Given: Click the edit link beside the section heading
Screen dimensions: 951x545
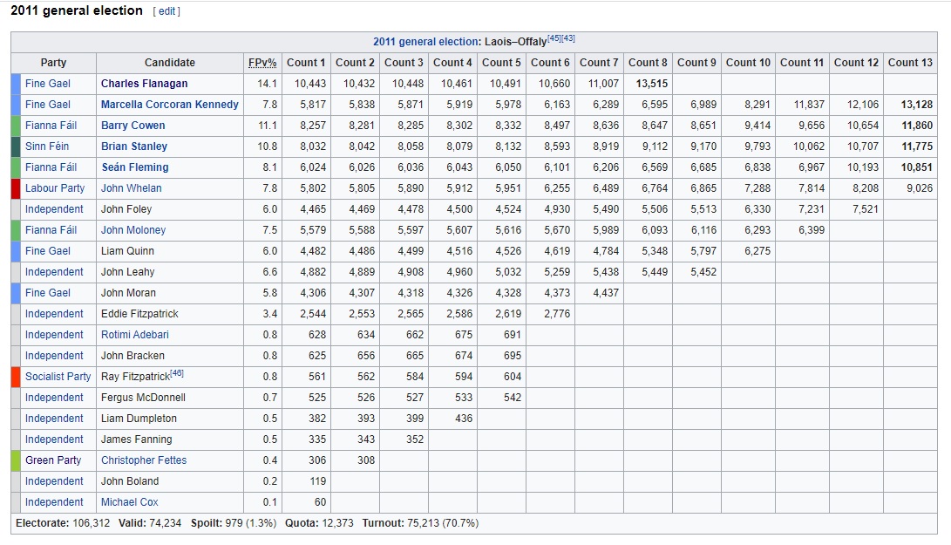Looking at the screenshot, I should (166, 11).
